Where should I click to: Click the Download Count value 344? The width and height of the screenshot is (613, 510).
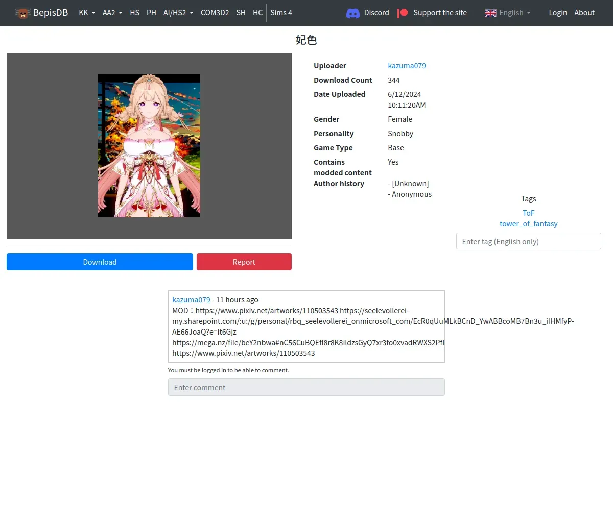click(394, 80)
